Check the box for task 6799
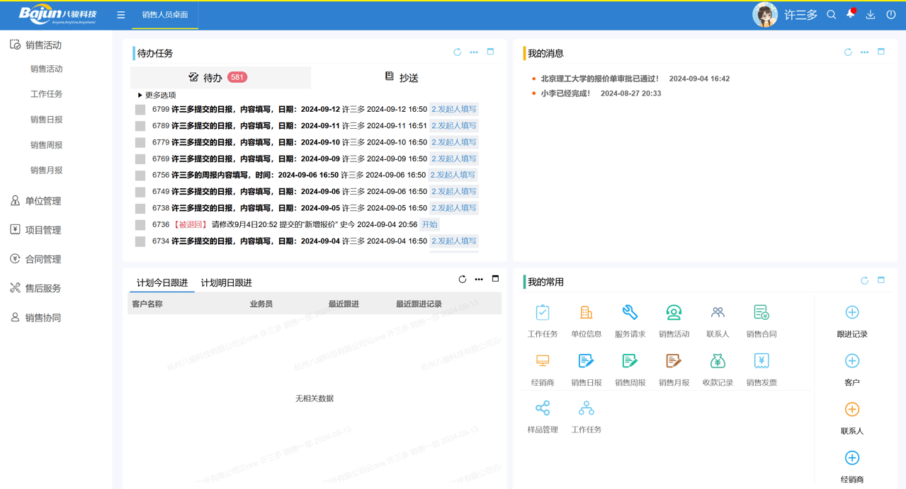Viewport: 906px width, 489px height. (140, 110)
